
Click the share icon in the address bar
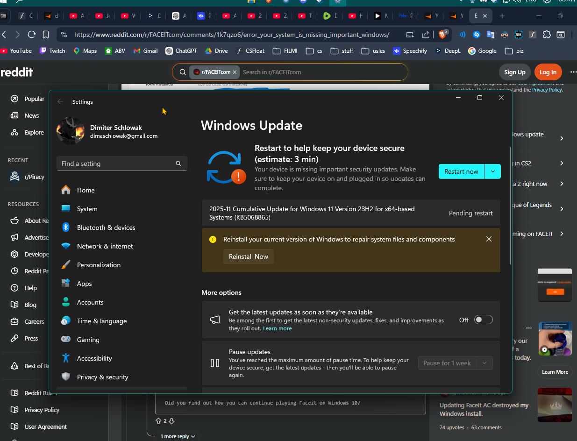click(426, 35)
